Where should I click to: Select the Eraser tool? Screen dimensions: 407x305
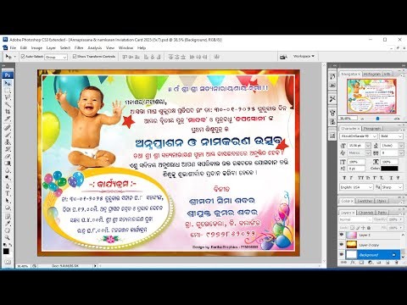(8, 157)
